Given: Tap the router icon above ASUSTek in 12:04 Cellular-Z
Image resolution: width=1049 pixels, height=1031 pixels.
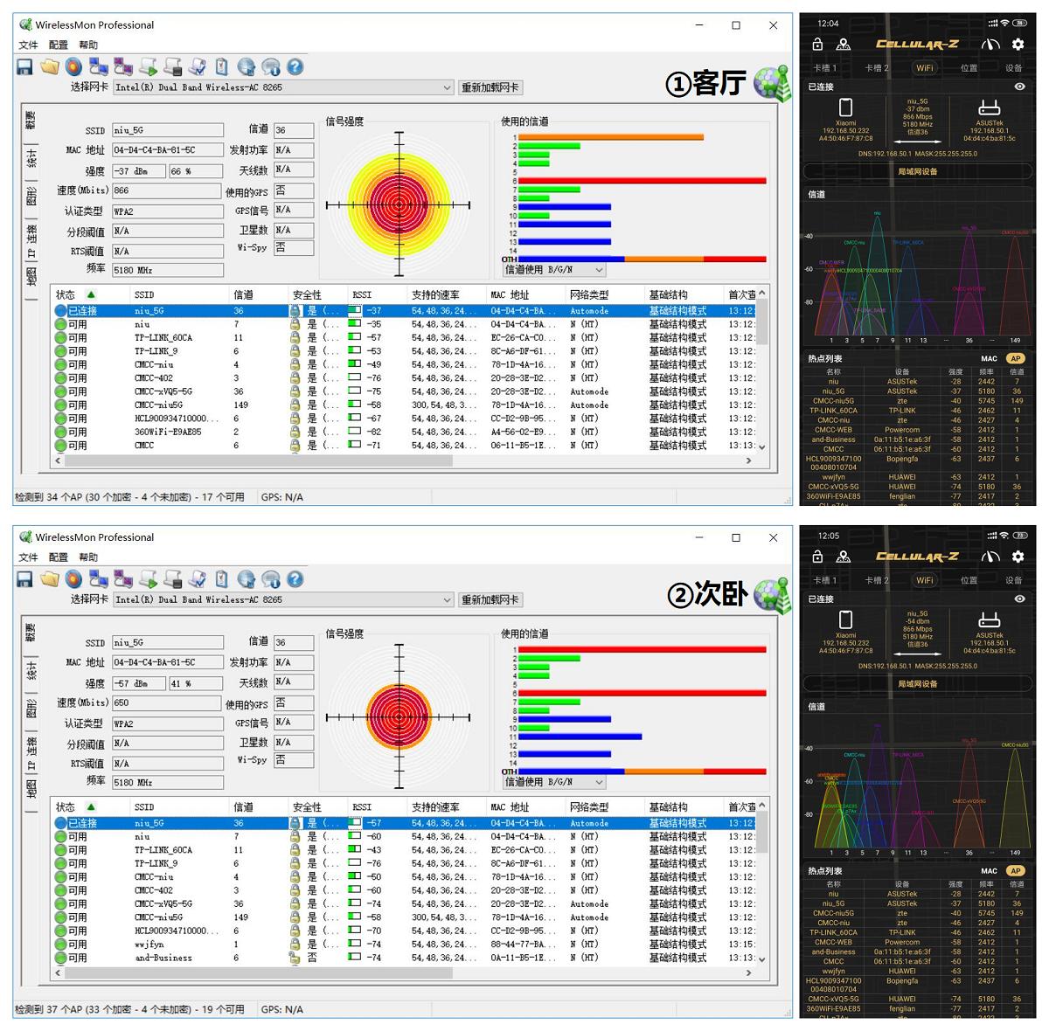Looking at the screenshot, I should point(990,107).
